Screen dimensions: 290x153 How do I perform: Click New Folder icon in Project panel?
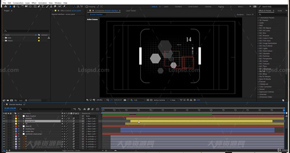[8, 100]
